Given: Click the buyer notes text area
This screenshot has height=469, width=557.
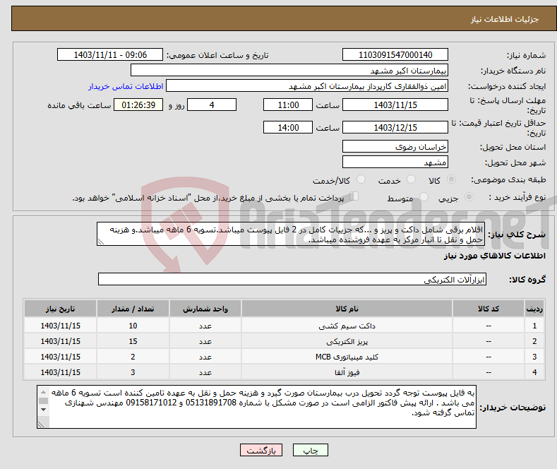Looking at the screenshot, I should coord(256,407).
